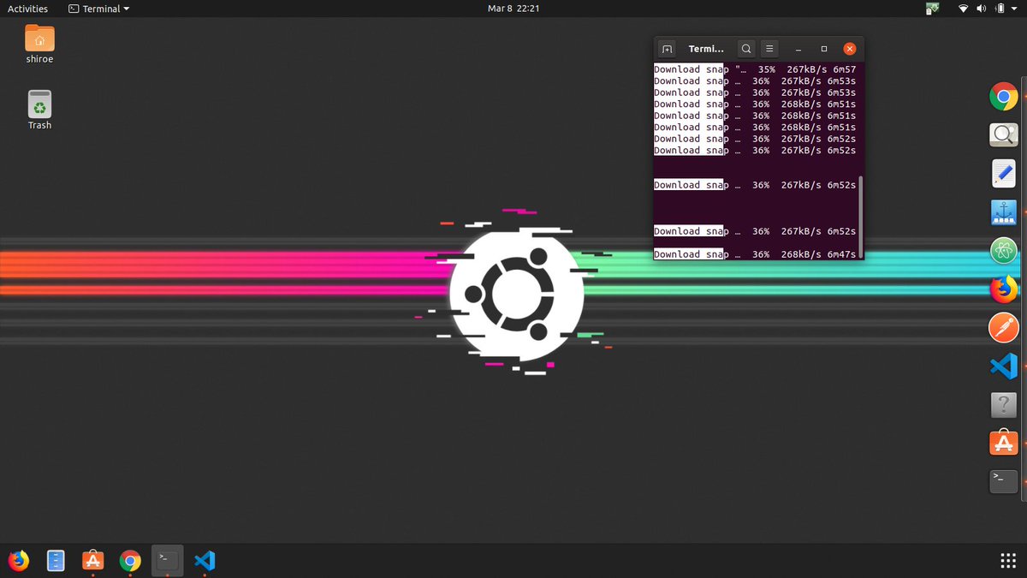The width and height of the screenshot is (1027, 578).
Task: Launch Visual Studio Code from the bottom dock
Action: coord(204,561)
